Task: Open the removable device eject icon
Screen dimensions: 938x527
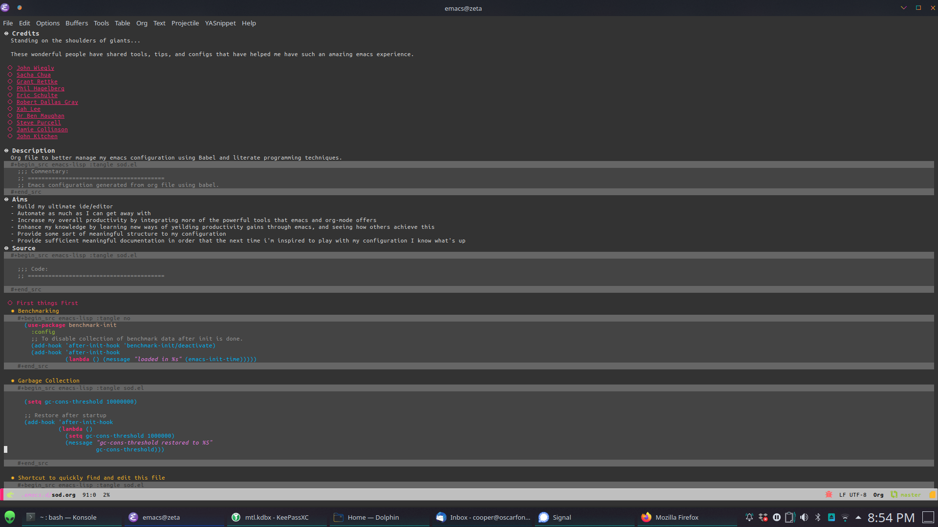Action: pyautogui.click(x=831, y=517)
